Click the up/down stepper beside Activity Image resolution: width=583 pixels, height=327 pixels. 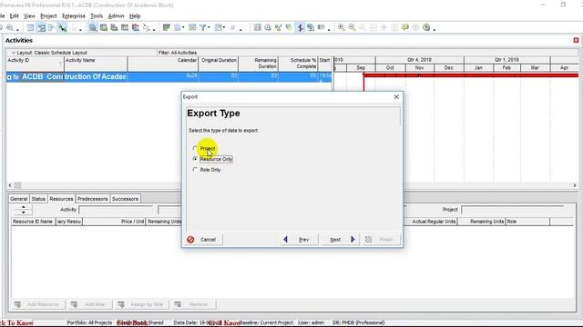[x=23, y=210]
